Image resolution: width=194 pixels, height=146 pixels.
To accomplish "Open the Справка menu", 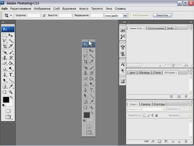I will 120,9.
